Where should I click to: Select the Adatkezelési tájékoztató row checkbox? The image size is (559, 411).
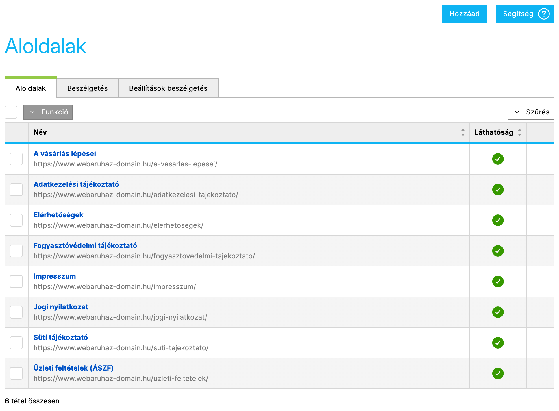[x=16, y=190]
